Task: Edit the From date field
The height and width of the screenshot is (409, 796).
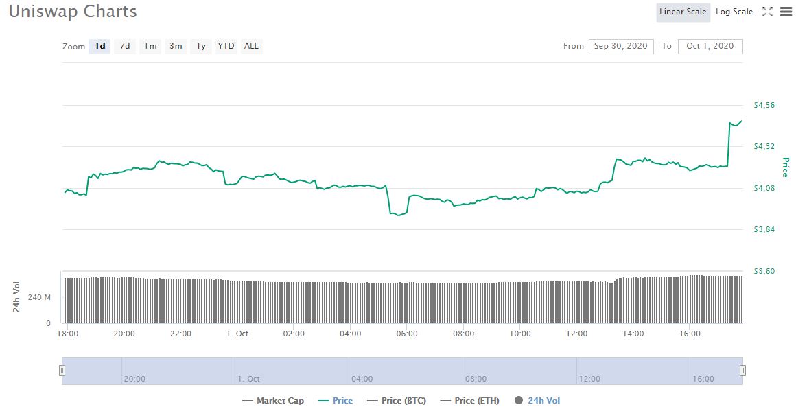Action: (x=621, y=46)
